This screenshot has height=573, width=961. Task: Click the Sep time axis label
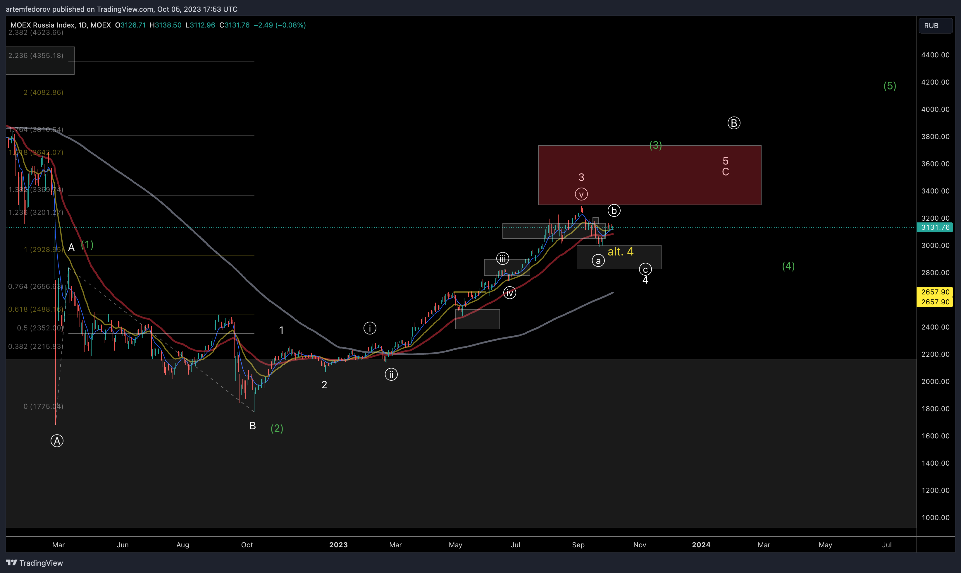point(578,545)
